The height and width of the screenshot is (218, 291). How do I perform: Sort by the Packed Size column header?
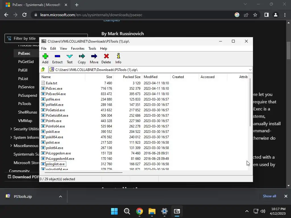click(128, 77)
